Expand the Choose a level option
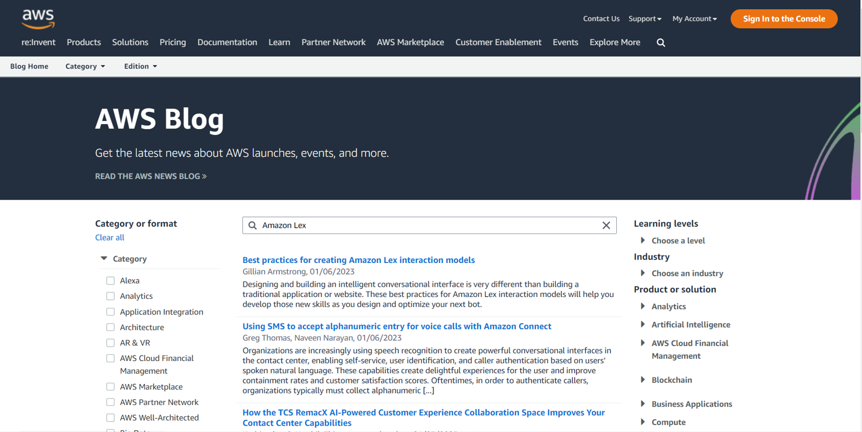The height and width of the screenshot is (432, 862). pos(643,241)
